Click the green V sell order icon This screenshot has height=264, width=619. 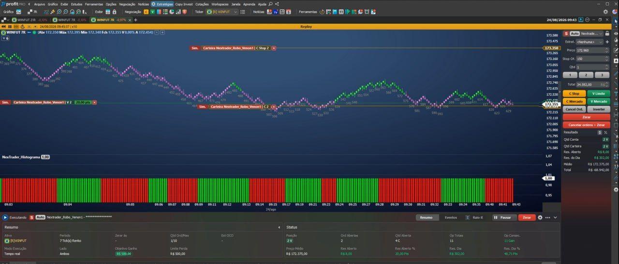(152, 12)
